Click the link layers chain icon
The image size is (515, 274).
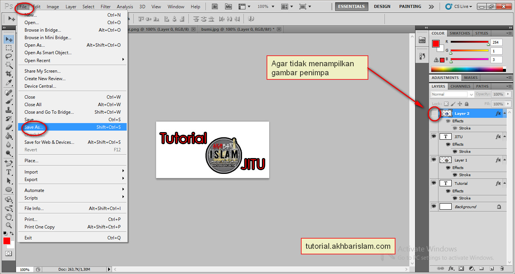pos(440,268)
